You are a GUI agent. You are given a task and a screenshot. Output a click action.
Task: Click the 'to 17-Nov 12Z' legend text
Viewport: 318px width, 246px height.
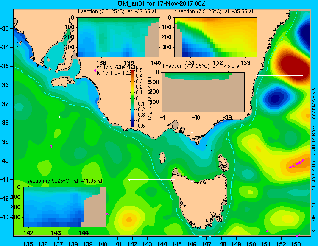114,73
